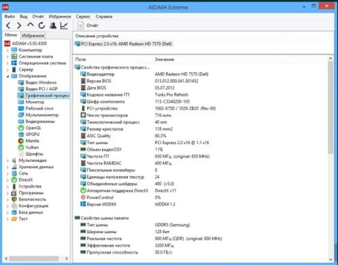This screenshot has width=338, height=265.
Task: Select the Системная плата icon
Action: [14, 56]
